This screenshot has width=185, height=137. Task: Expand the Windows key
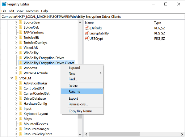[x=16, y=68]
